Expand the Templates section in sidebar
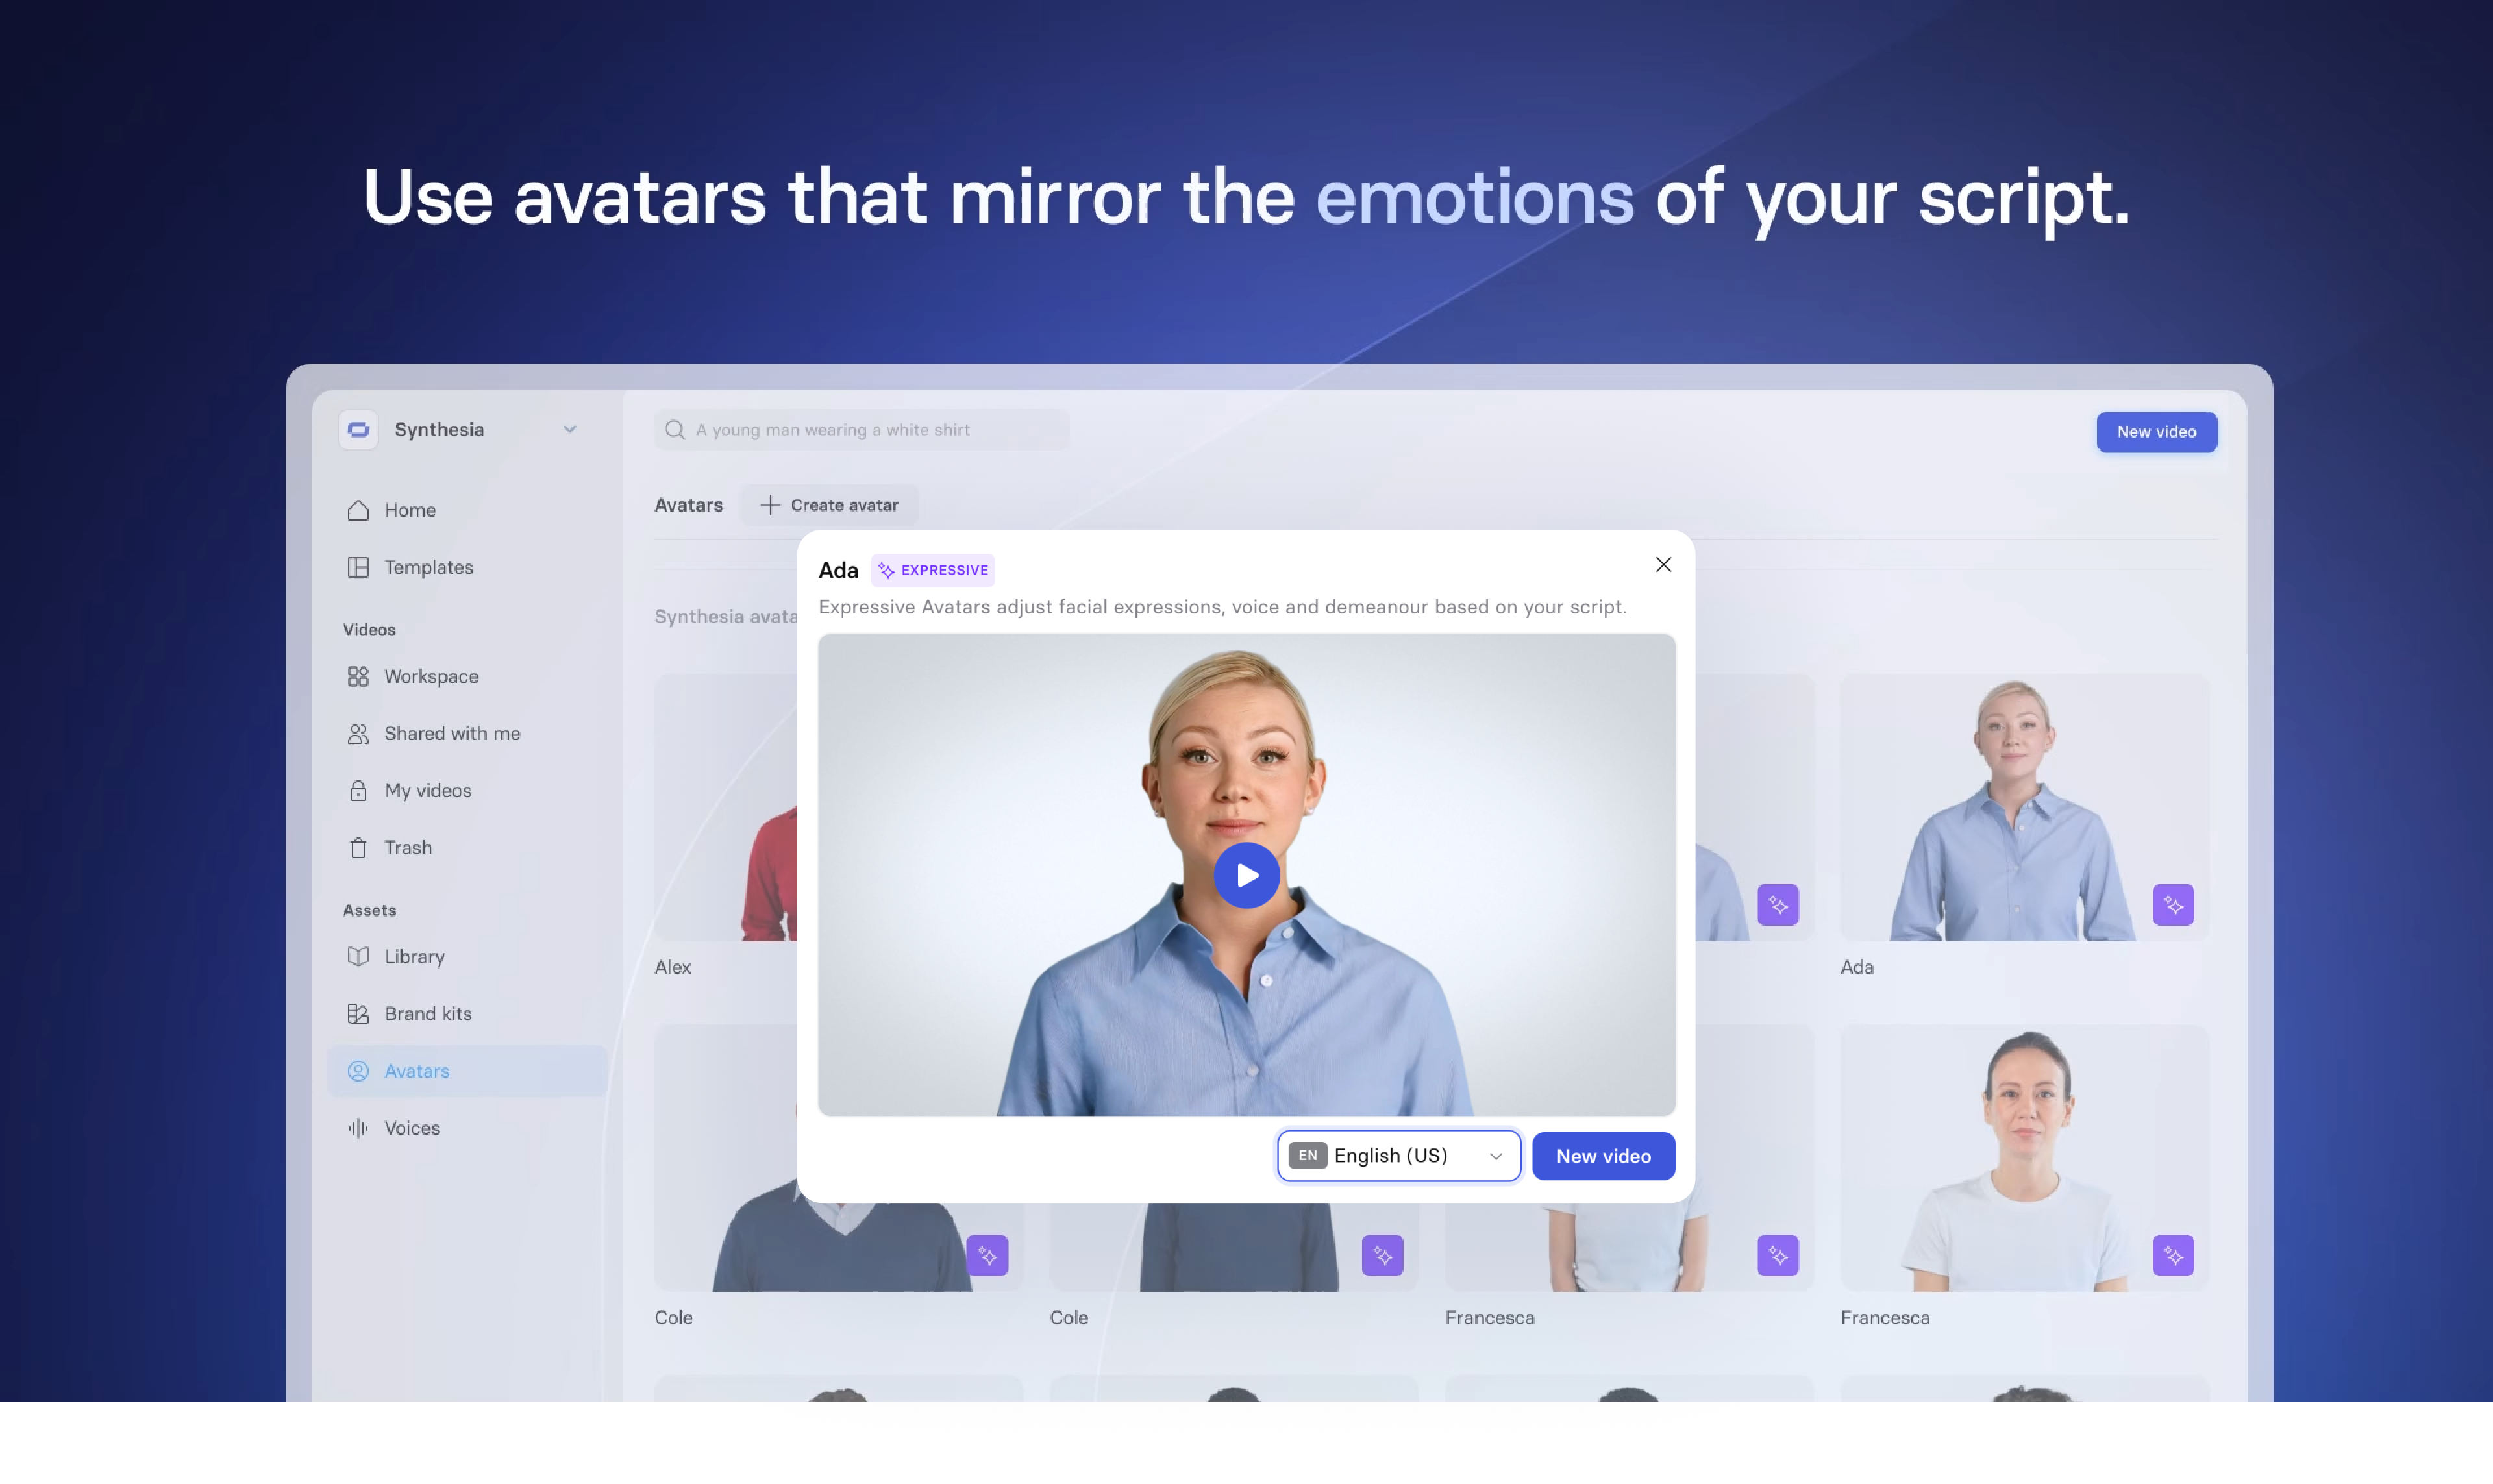Image resolution: width=2493 pixels, height=1484 pixels. tap(428, 569)
